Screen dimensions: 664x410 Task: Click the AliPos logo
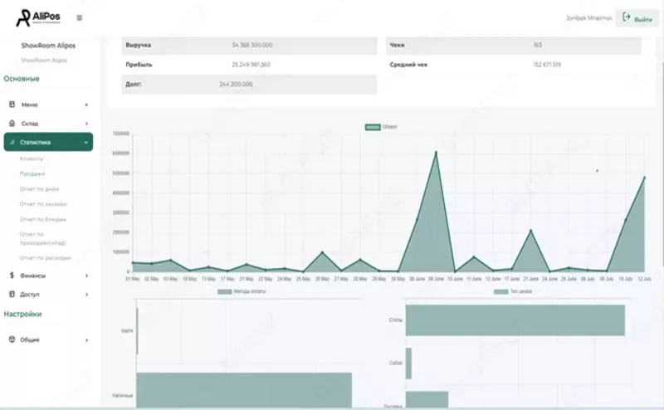click(37, 17)
